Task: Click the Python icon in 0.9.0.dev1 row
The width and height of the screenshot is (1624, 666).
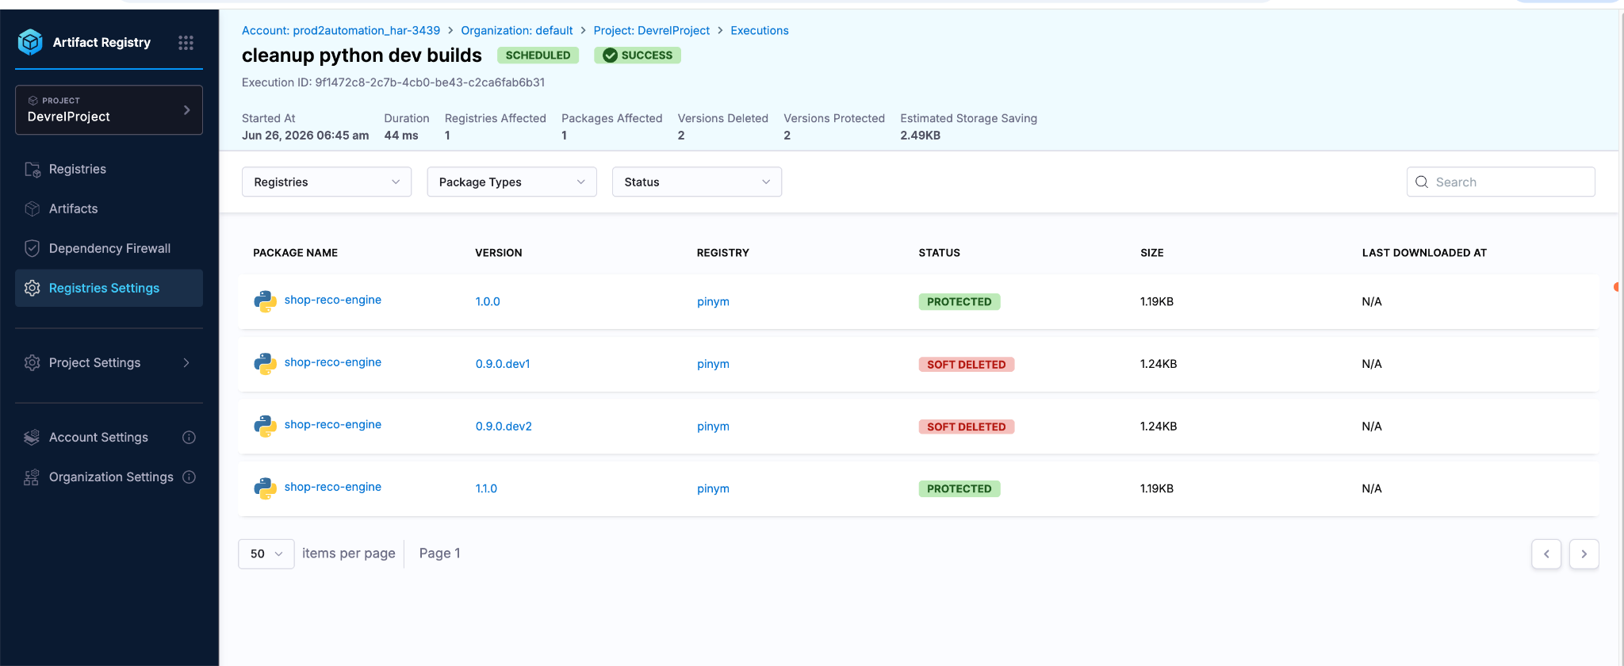Action: (x=265, y=364)
